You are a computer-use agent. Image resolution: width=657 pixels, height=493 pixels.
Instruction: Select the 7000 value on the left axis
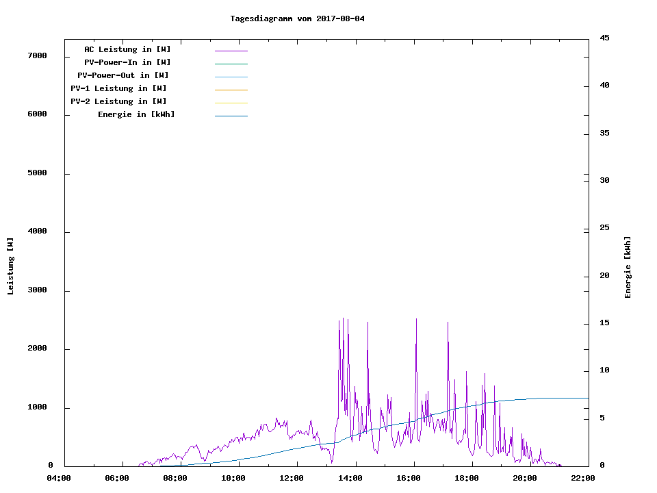37,55
